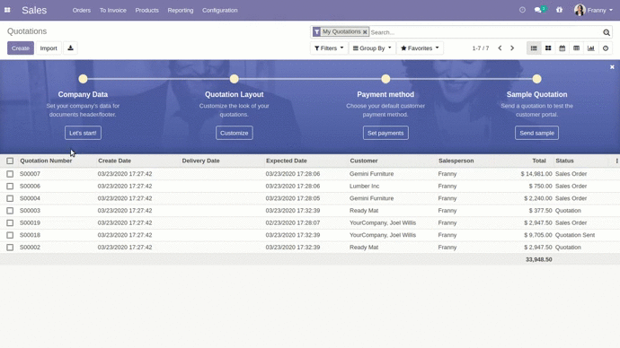This screenshot has height=348, width=620.
Task: Check the box for S00007
Action: [10, 174]
